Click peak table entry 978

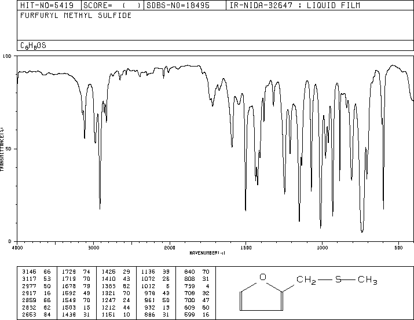[150, 293]
